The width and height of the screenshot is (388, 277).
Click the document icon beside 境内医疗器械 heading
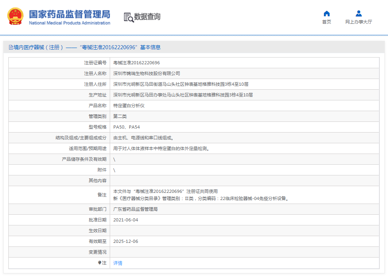pyautogui.click(x=11, y=47)
